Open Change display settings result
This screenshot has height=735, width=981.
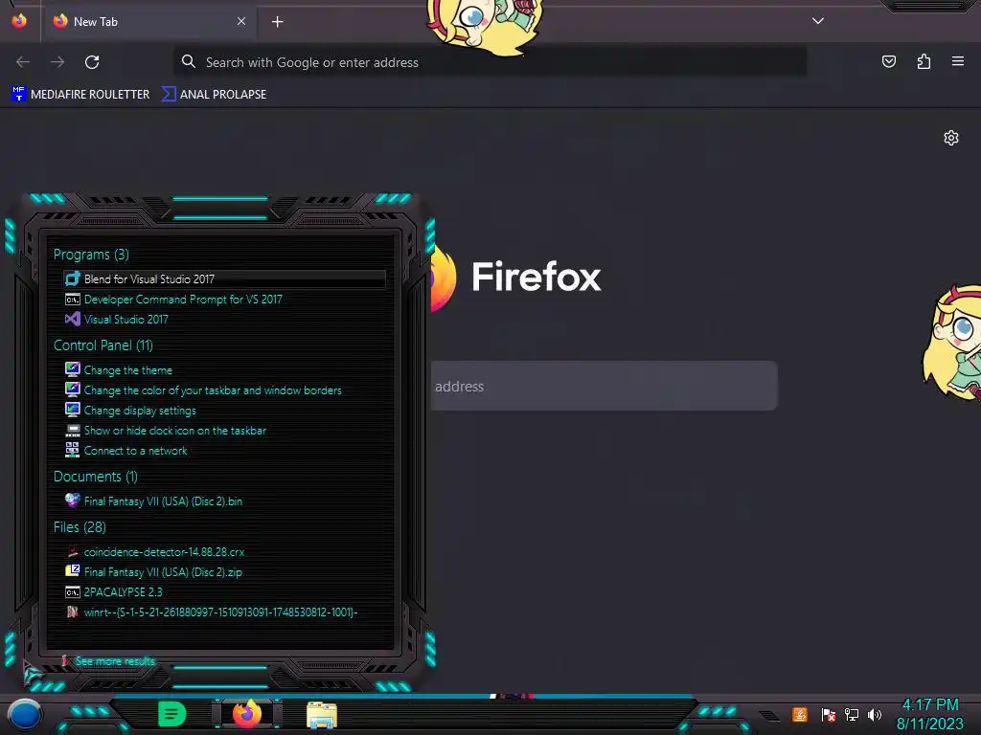click(x=140, y=411)
